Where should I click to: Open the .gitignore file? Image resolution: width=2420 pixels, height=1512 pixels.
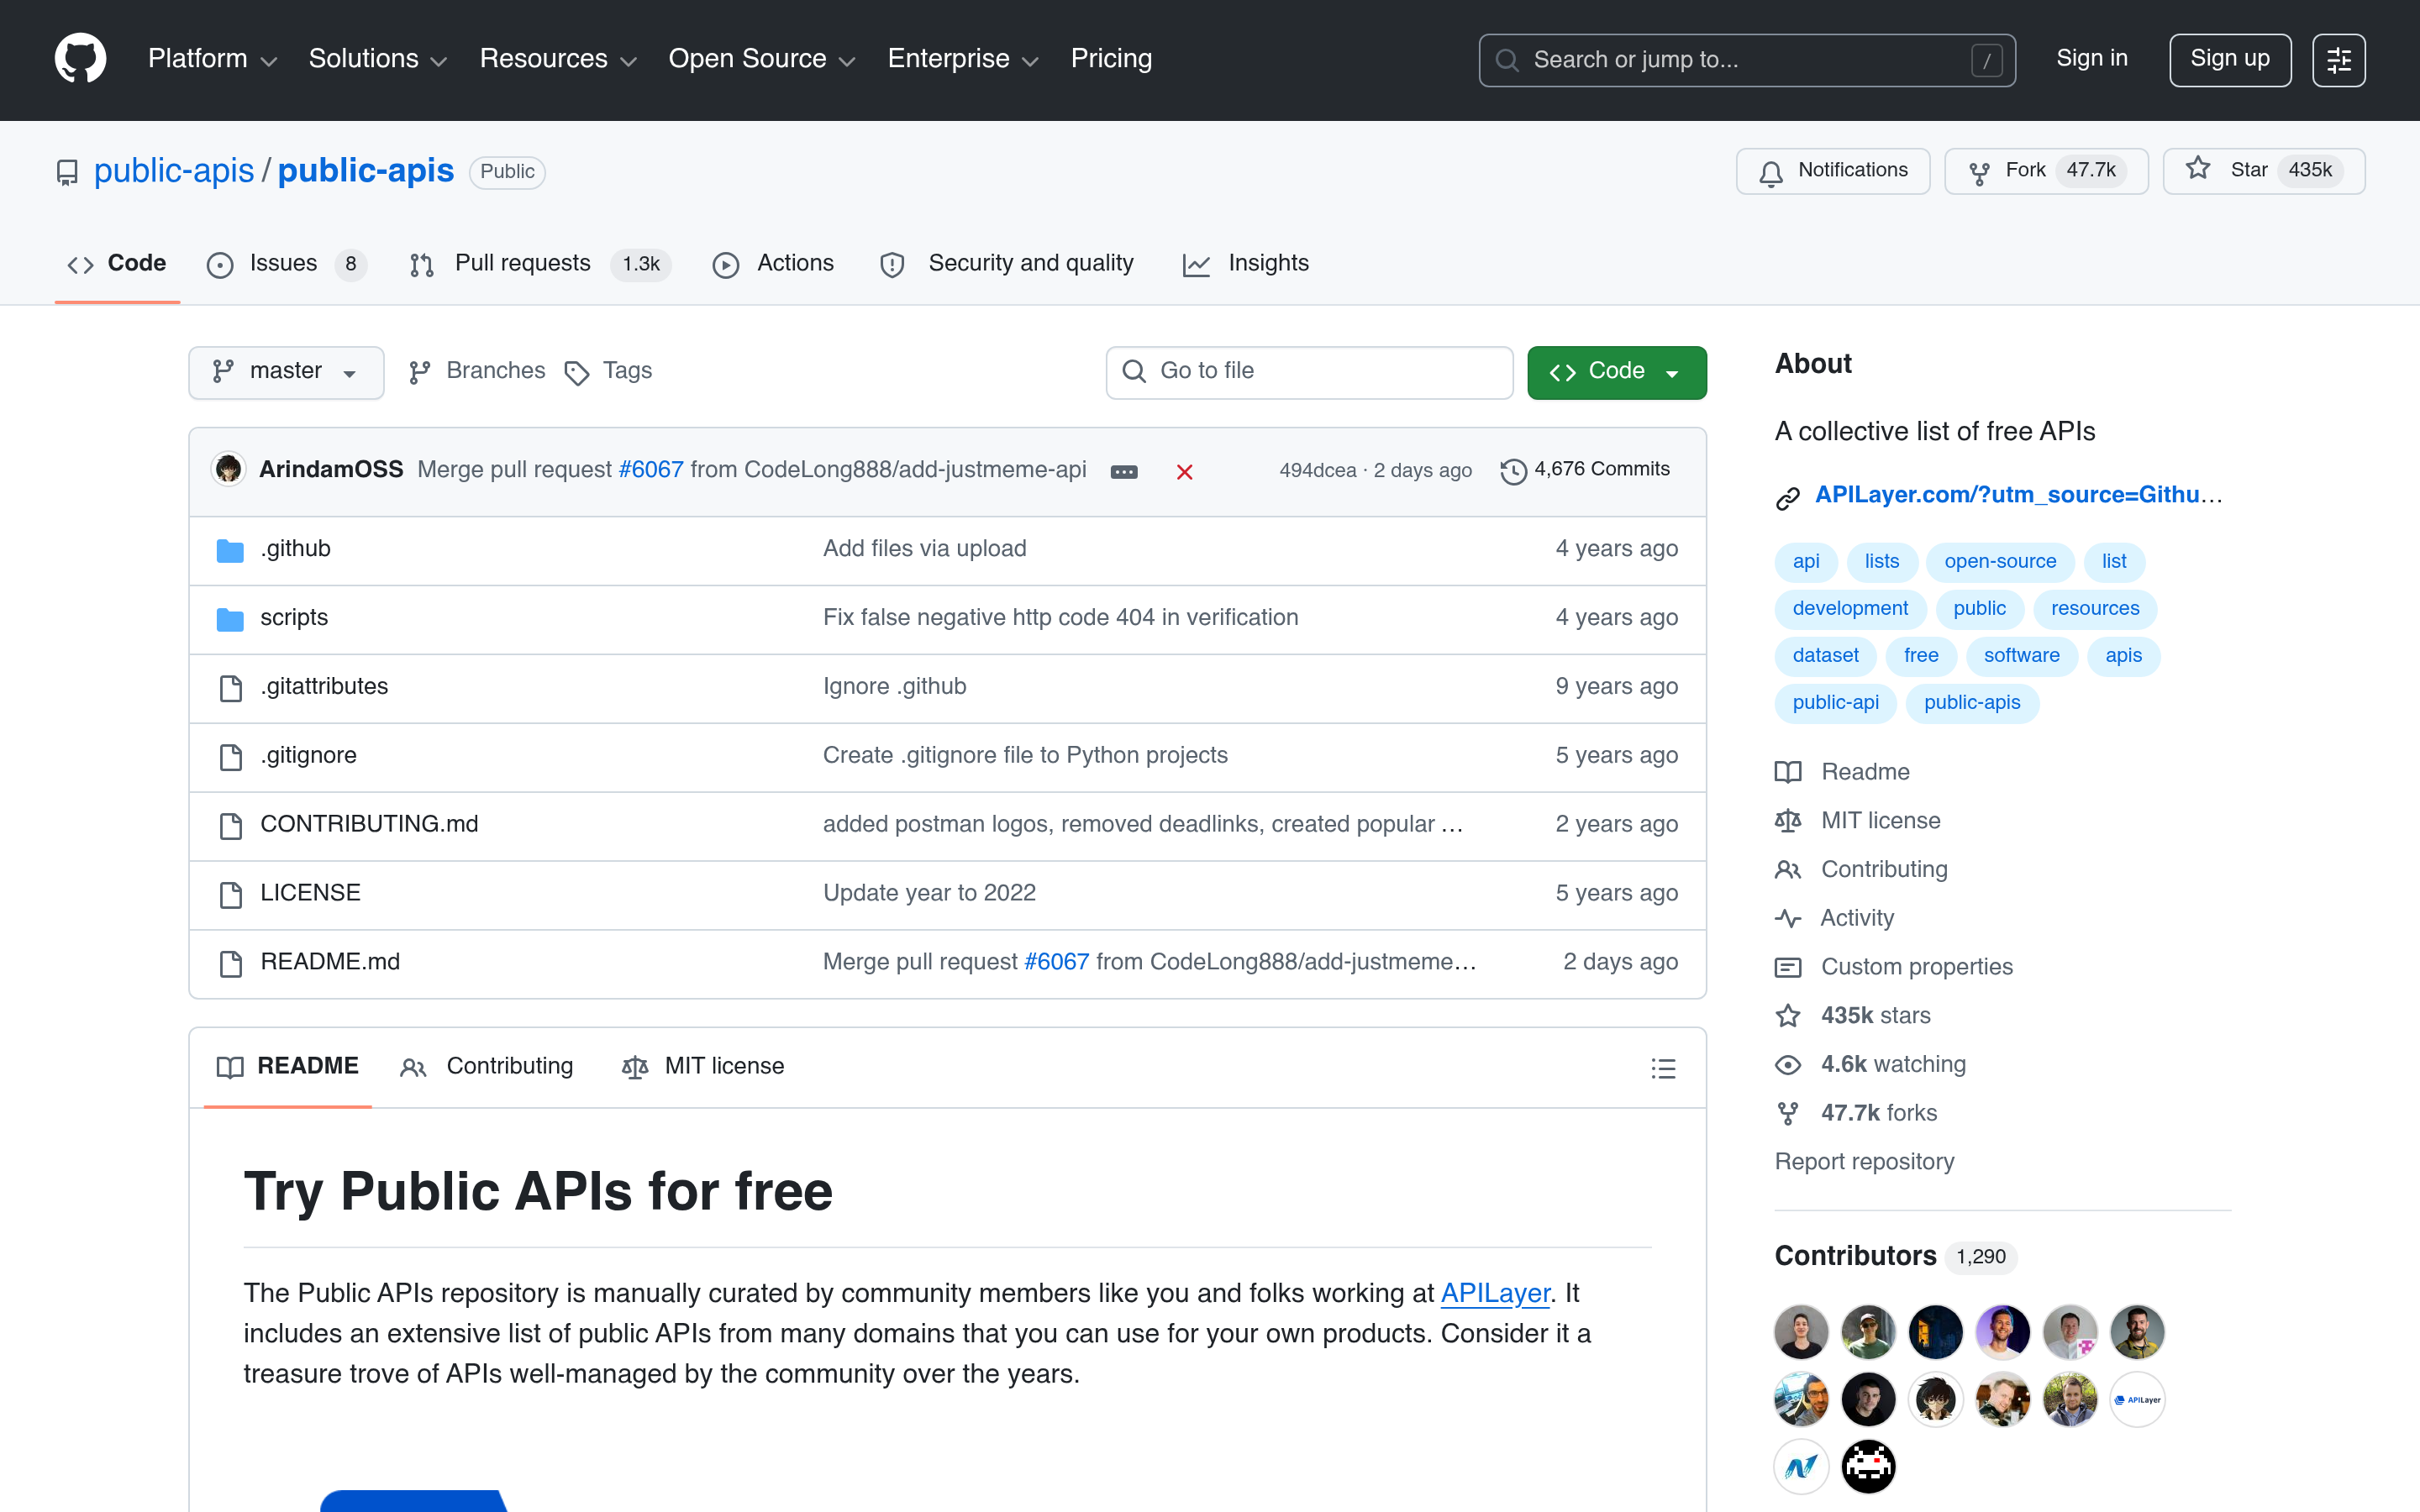[308, 755]
